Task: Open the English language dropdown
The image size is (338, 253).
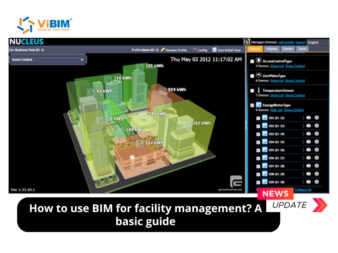Action: tap(318, 43)
